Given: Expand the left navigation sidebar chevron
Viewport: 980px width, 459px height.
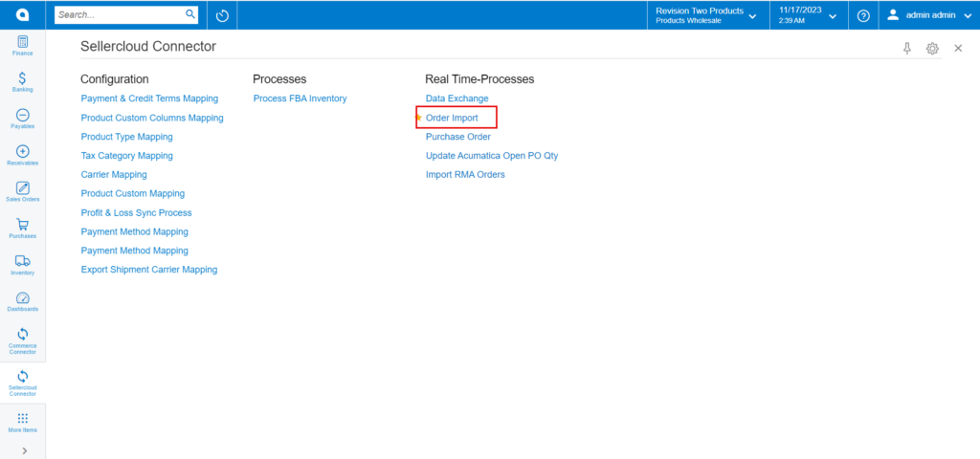Looking at the screenshot, I should coord(24,450).
